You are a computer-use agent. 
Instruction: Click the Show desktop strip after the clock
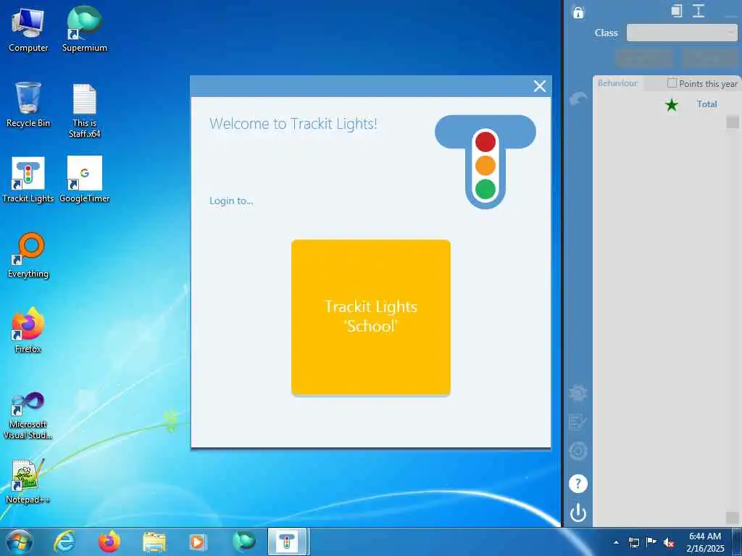737,542
